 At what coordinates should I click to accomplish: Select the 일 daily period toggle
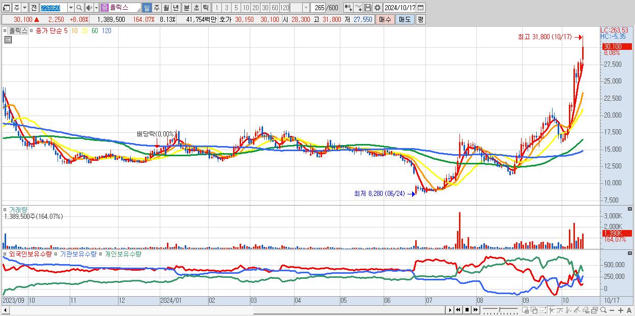147,8
